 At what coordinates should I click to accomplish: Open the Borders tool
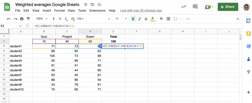[168, 19]
